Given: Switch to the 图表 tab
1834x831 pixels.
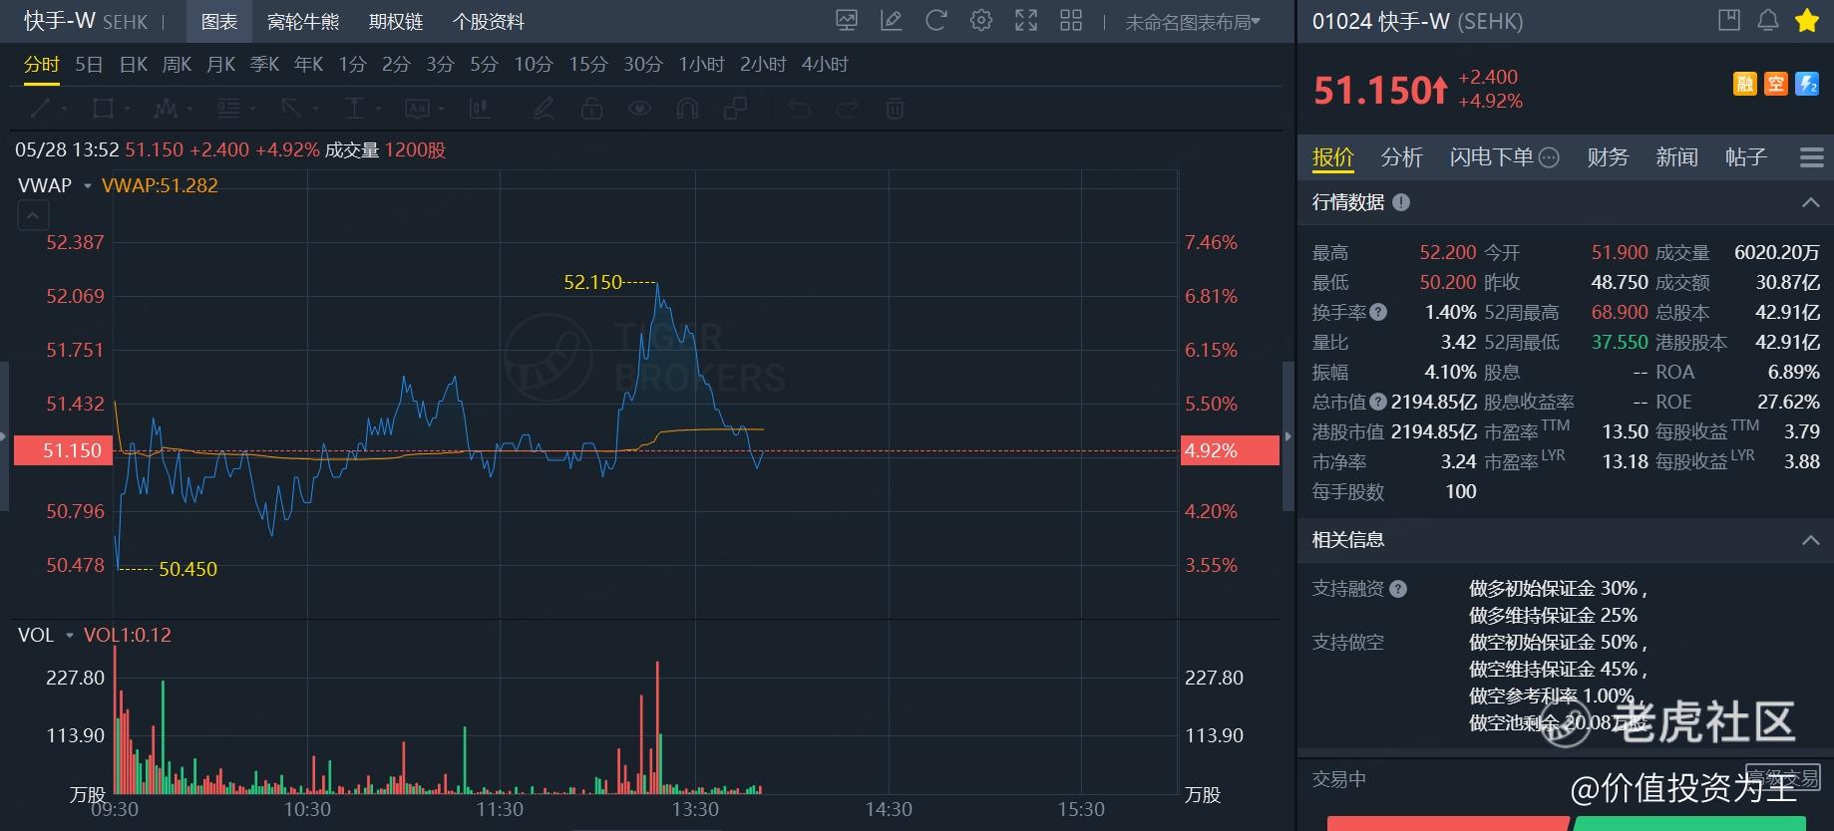Looking at the screenshot, I should click(219, 22).
